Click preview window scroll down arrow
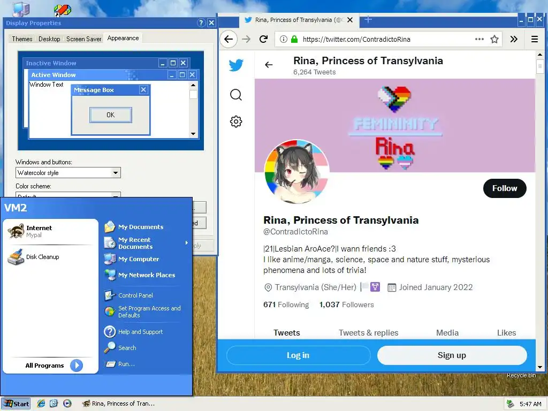Image resolution: width=548 pixels, height=411 pixels. [193, 134]
